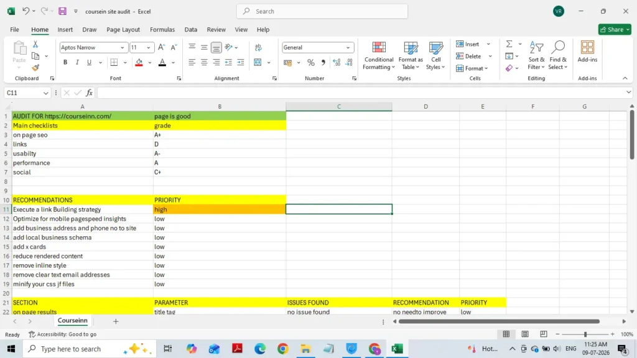Click the title bar Search box

coord(322,11)
